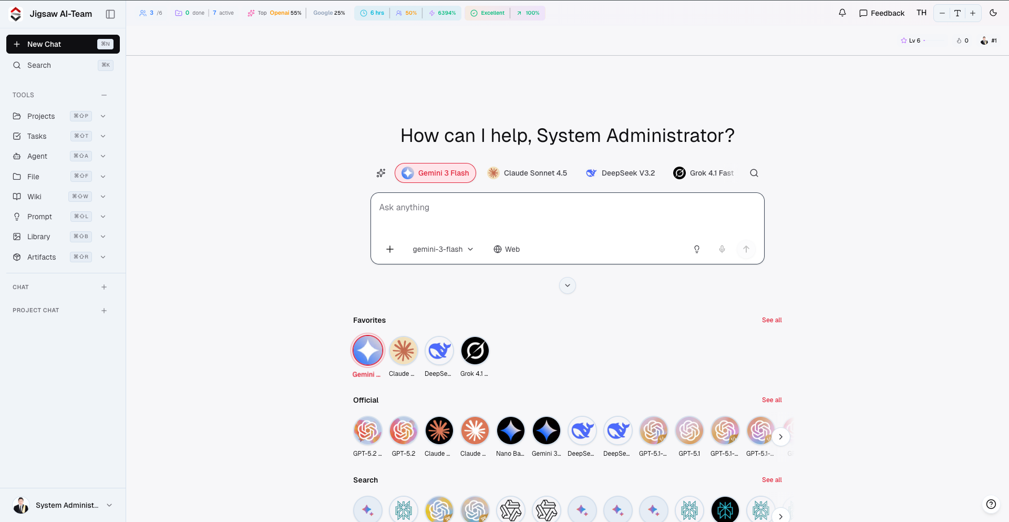
Task: Select the Claude icon under Favorites
Action: click(404, 351)
